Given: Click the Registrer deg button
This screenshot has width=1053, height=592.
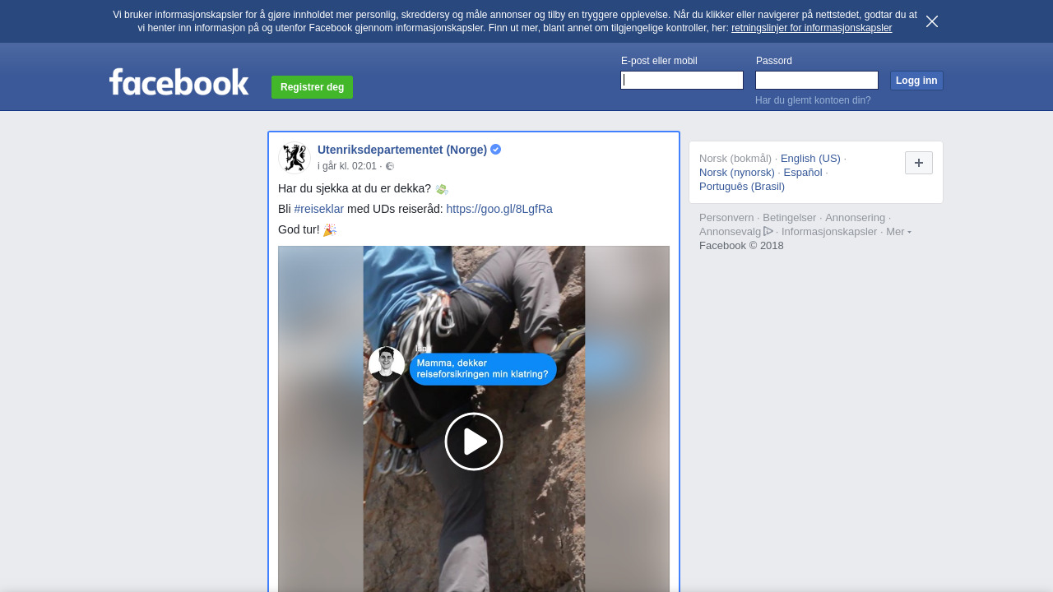Looking at the screenshot, I should point(312,87).
